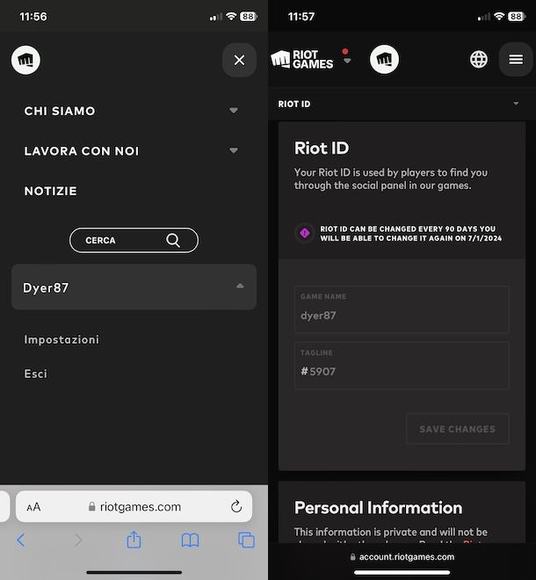Tap the Riot Games wordmark logo
The height and width of the screenshot is (580, 536).
point(302,60)
